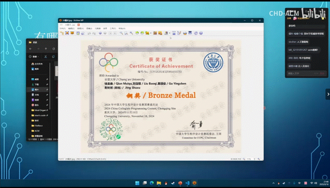Expand the 新建 (New) dropdown in File Explorer
The height and width of the screenshot is (188, 330).
35,57
